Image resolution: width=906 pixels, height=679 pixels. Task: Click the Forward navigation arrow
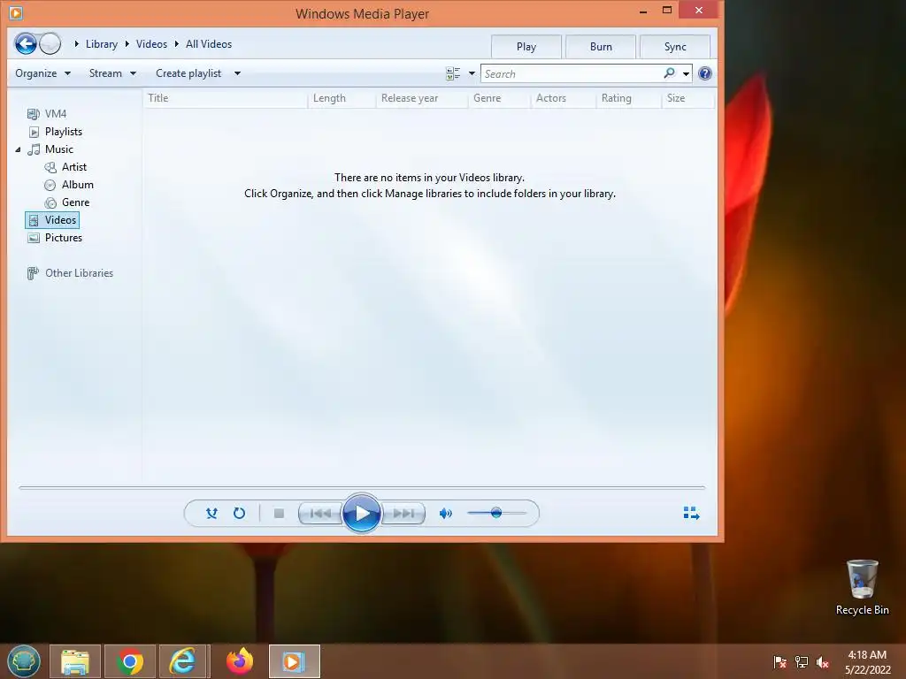click(50, 44)
